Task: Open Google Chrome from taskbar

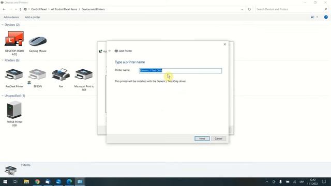Action: tap(37, 181)
